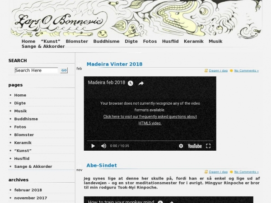This screenshot has height=203, width=271.
Task: Open Dagen i dag link under Madeira post
Action: pyautogui.click(x=218, y=71)
